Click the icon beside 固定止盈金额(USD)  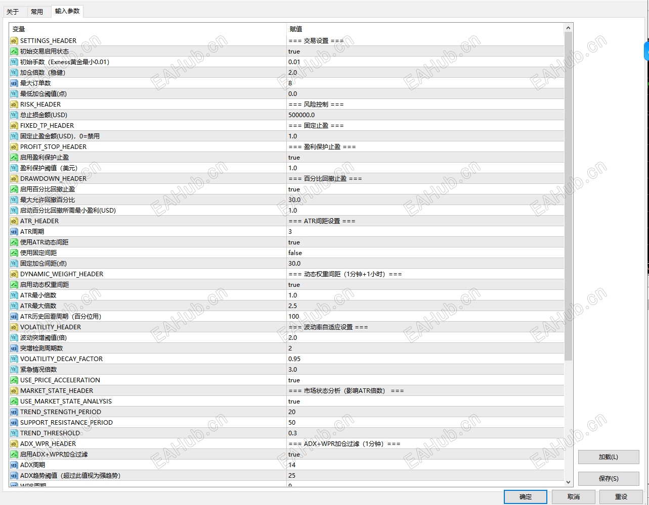14,136
